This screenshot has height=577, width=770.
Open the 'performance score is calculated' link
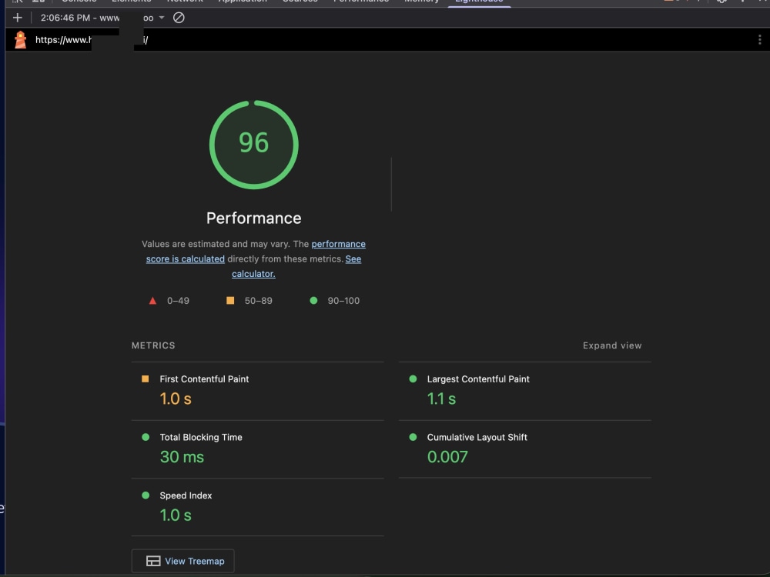coord(256,252)
